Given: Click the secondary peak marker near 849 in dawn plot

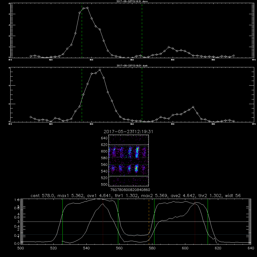Looking at the screenshot, I should 169,47.
